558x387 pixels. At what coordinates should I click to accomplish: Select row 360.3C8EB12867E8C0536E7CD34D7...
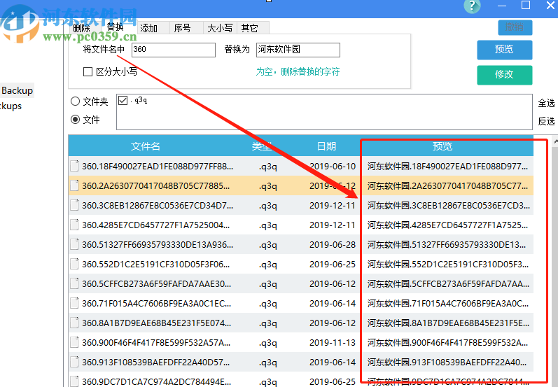[301, 205]
